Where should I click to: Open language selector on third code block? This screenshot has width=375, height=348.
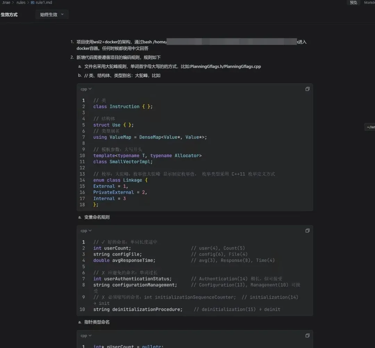86,336
